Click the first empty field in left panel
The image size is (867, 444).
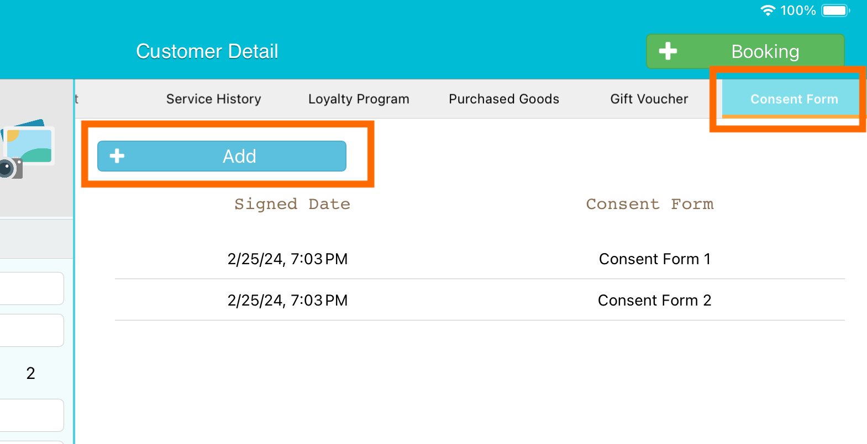coord(31,288)
